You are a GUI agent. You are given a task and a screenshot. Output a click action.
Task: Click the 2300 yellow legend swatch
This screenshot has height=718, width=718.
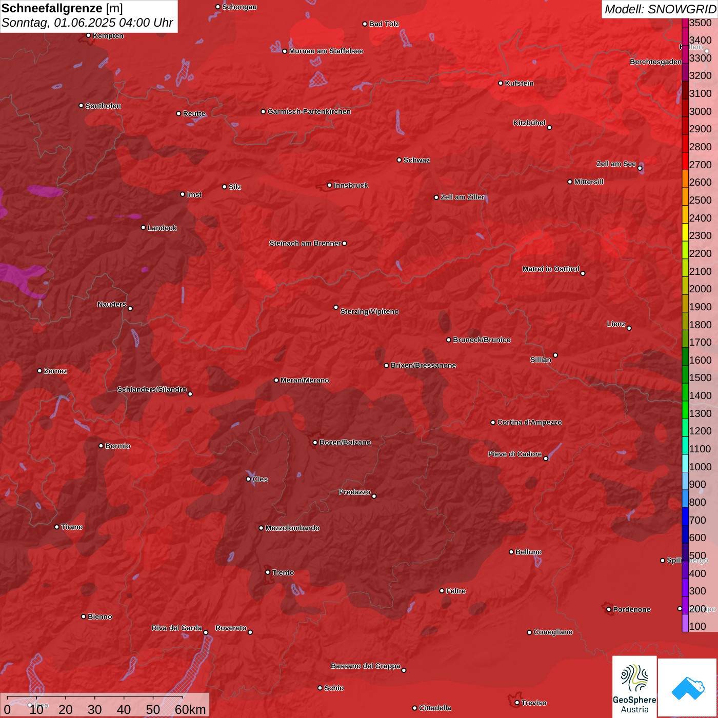coord(685,233)
